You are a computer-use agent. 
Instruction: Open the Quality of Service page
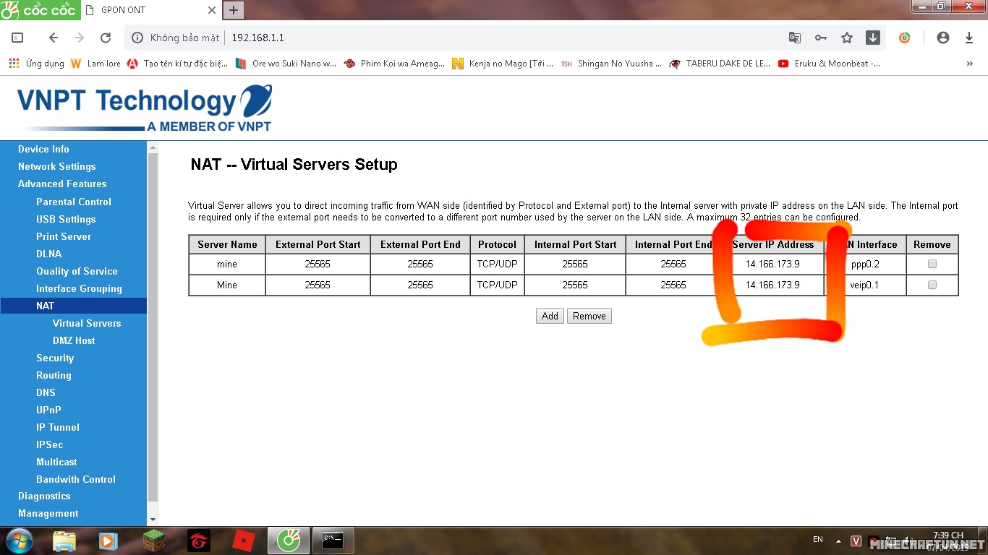pos(77,271)
